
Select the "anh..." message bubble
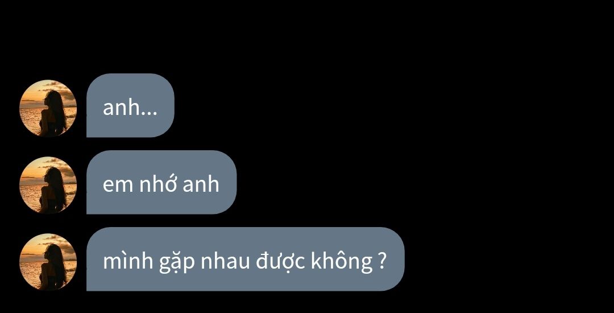click(x=130, y=105)
